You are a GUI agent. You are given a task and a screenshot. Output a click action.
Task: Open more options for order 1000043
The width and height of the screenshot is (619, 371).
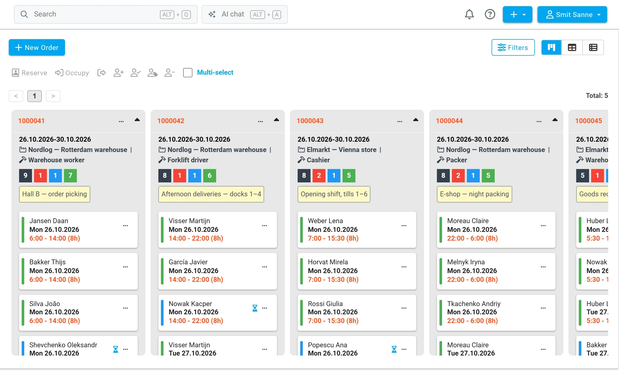tap(400, 121)
